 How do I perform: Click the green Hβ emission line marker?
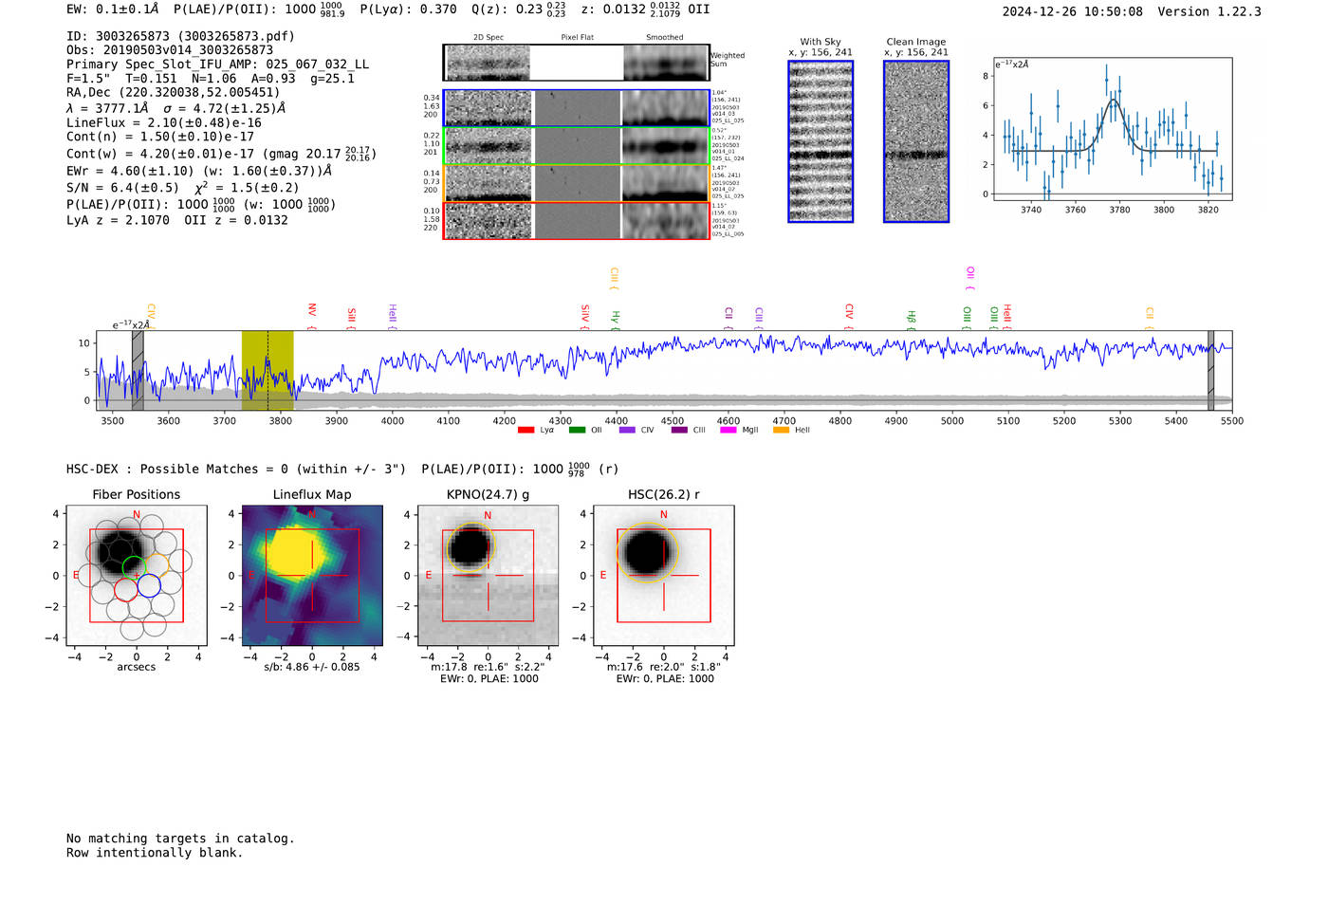click(911, 317)
